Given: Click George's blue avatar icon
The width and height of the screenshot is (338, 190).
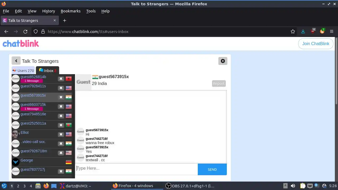Looking at the screenshot, I should click(x=16, y=162).
